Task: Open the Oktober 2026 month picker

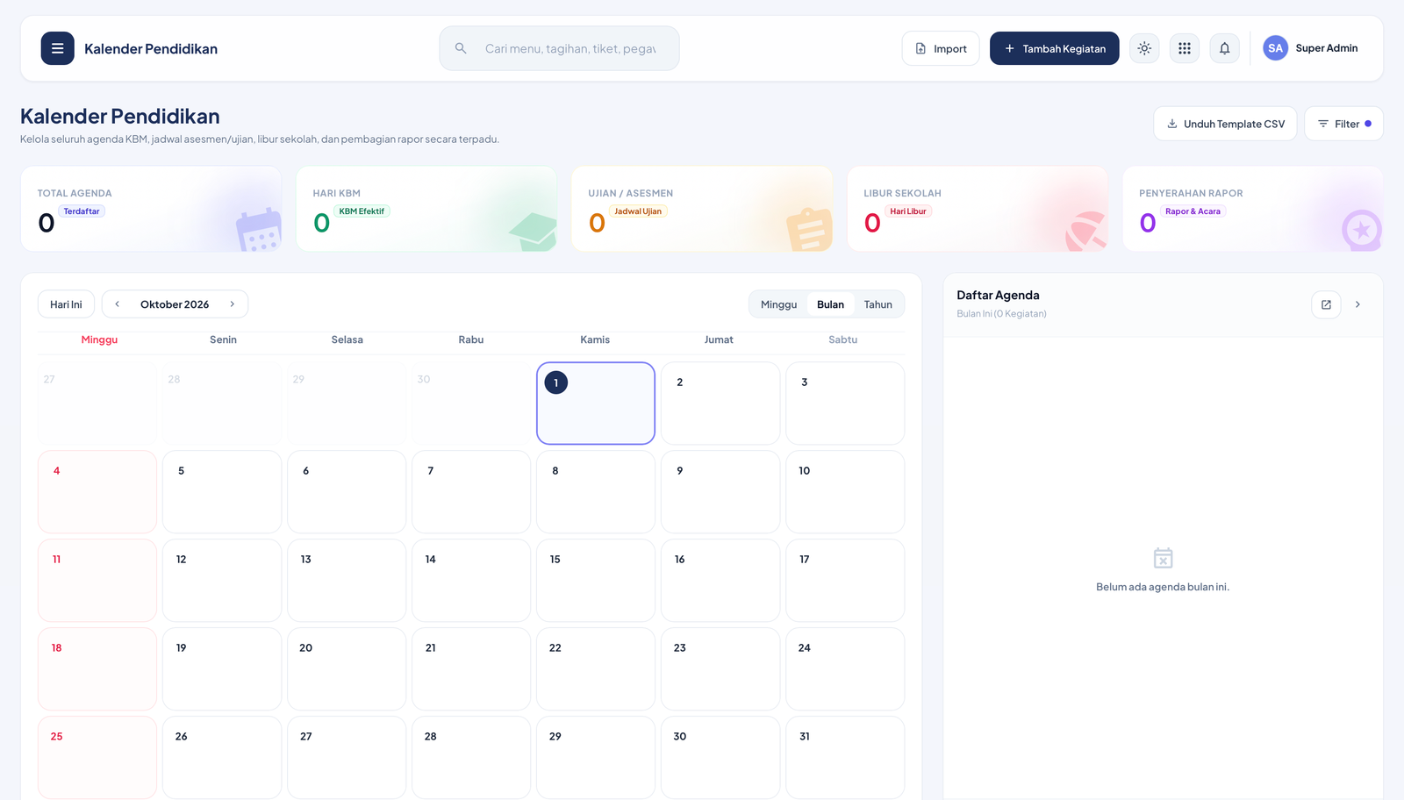Action: click(175, 304)
